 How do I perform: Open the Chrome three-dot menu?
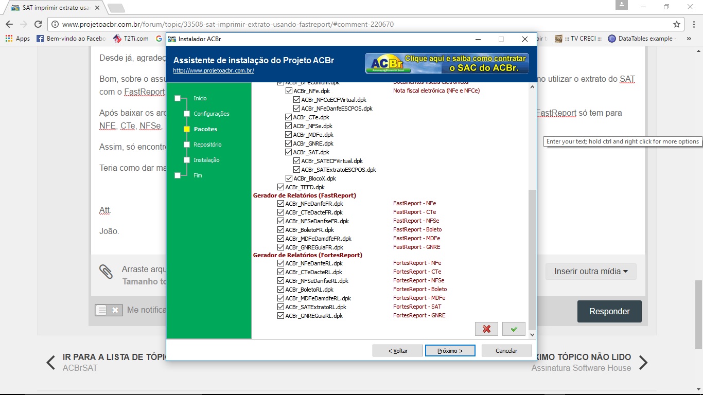click(x=693, y=24)
